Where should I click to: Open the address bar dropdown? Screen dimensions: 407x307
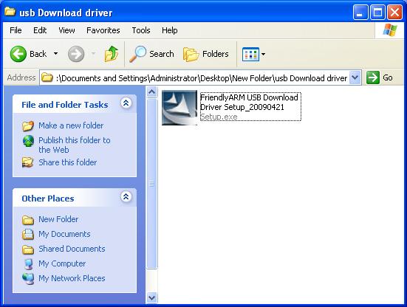355,77
